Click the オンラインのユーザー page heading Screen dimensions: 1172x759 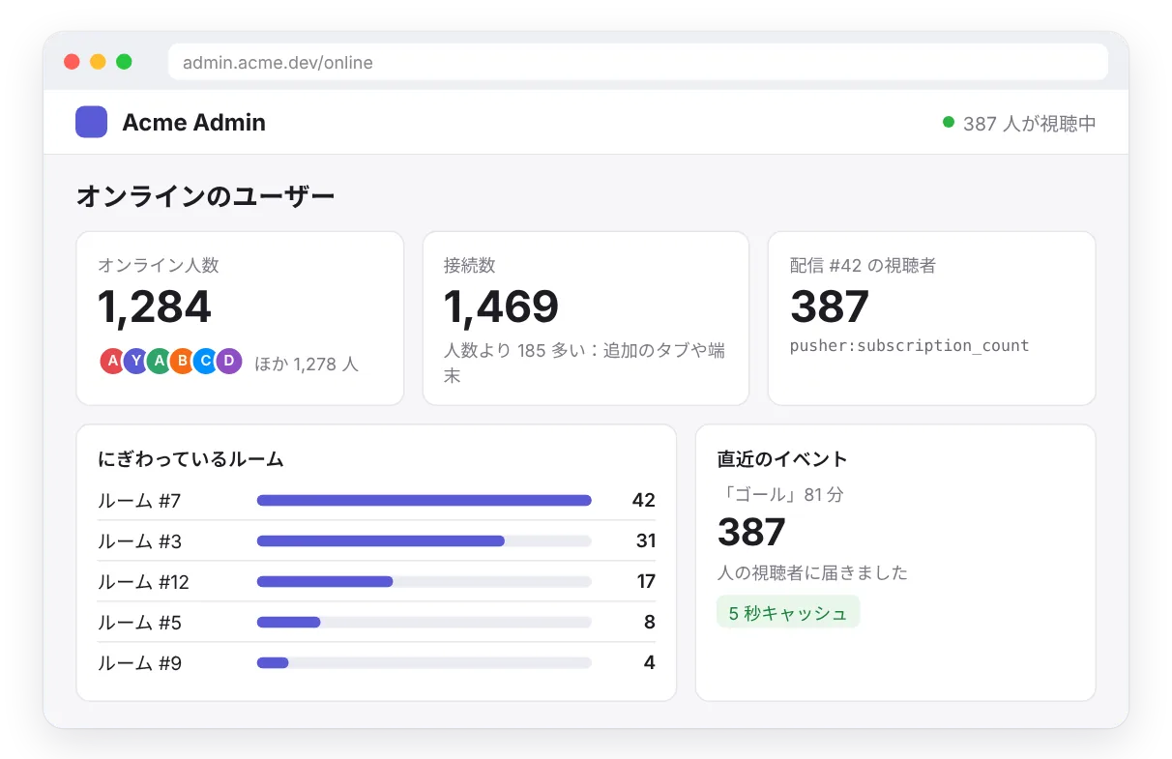205,197
